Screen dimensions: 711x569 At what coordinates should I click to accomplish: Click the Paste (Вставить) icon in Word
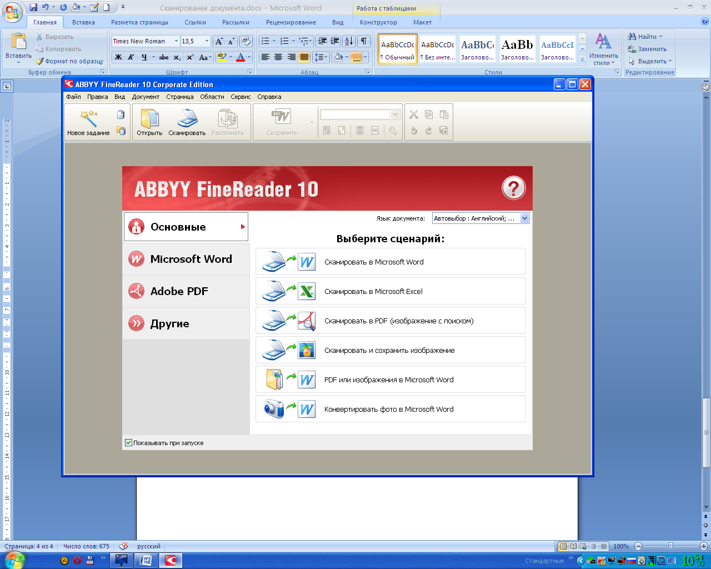tap(19, 42)
